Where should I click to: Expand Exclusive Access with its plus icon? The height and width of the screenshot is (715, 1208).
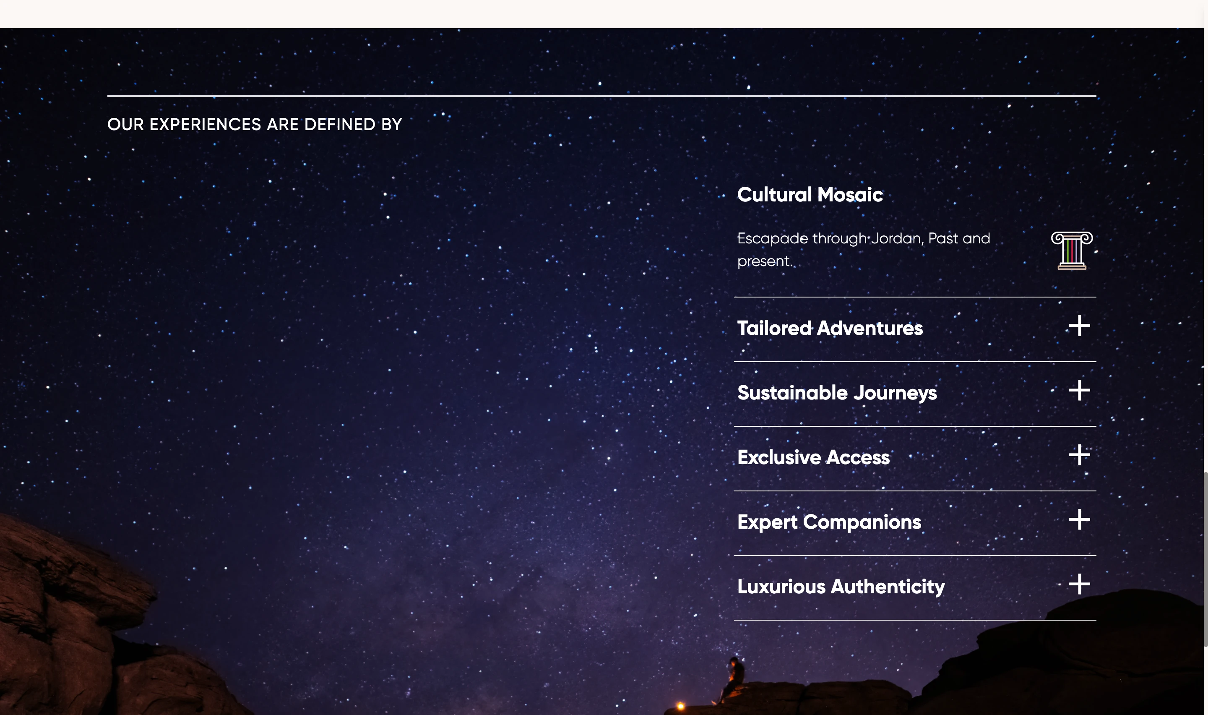(1080, 455)
